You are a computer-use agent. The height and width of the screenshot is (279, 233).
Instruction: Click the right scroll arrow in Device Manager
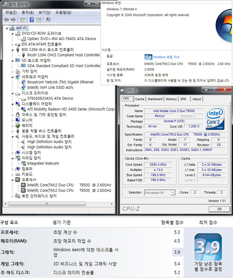pyautogui.click(x=112, y=204)
